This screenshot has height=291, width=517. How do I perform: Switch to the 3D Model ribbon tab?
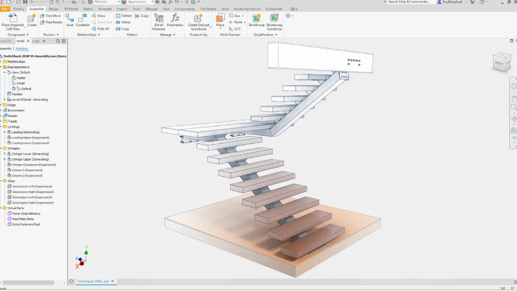71,9
